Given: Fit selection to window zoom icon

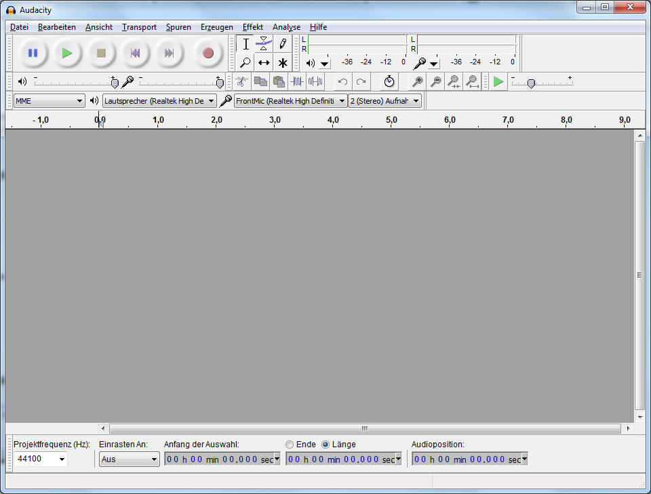Looking at the screenshot, I should (454, 81).
